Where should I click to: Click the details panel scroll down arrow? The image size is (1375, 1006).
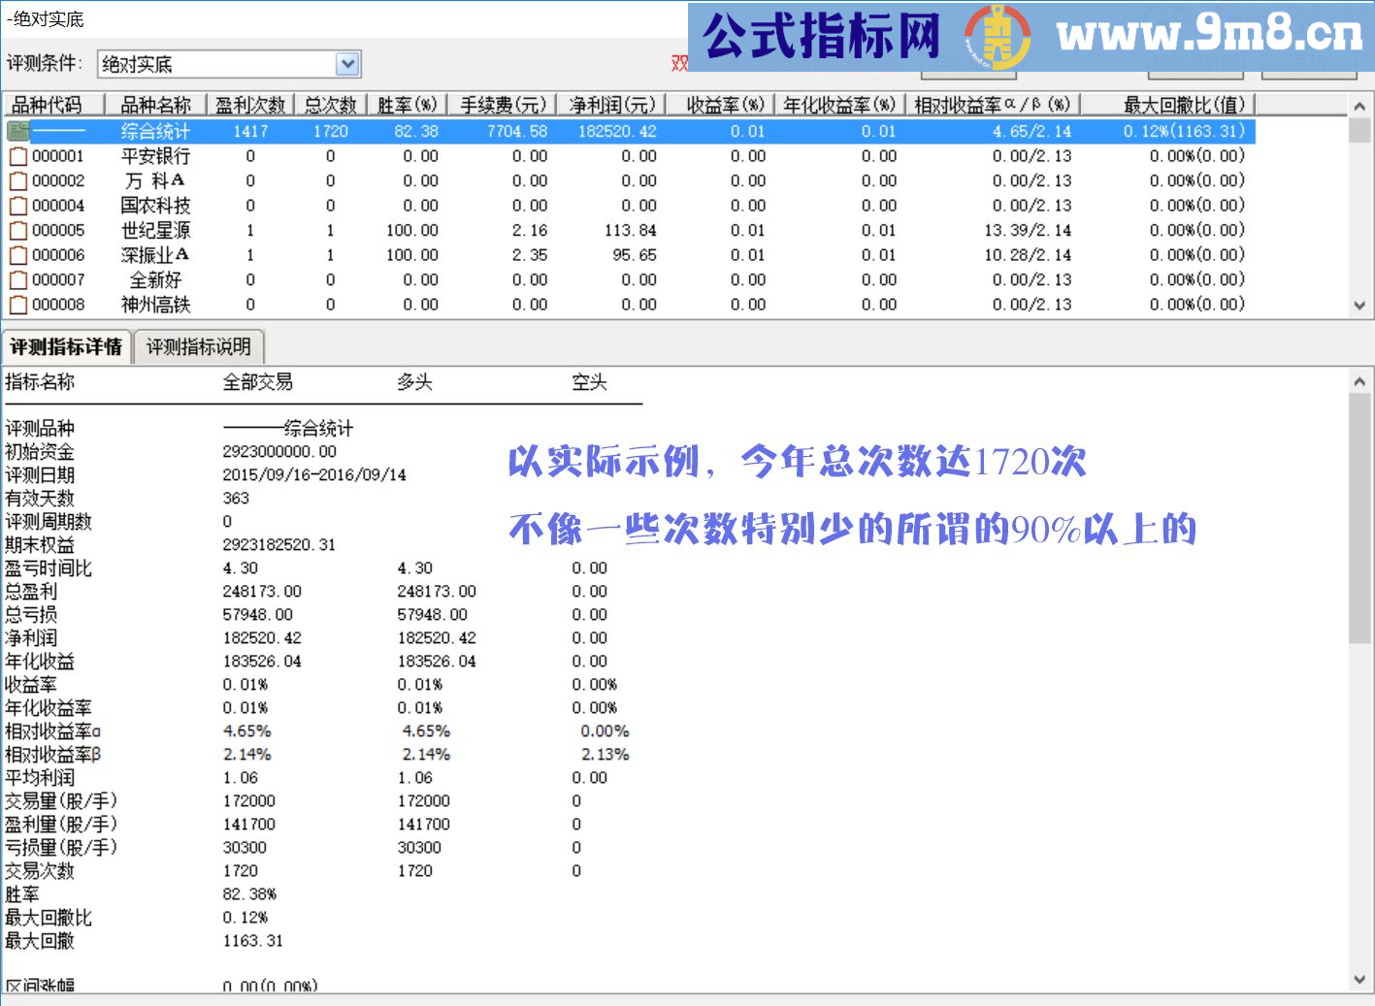tap(1359, 980)
